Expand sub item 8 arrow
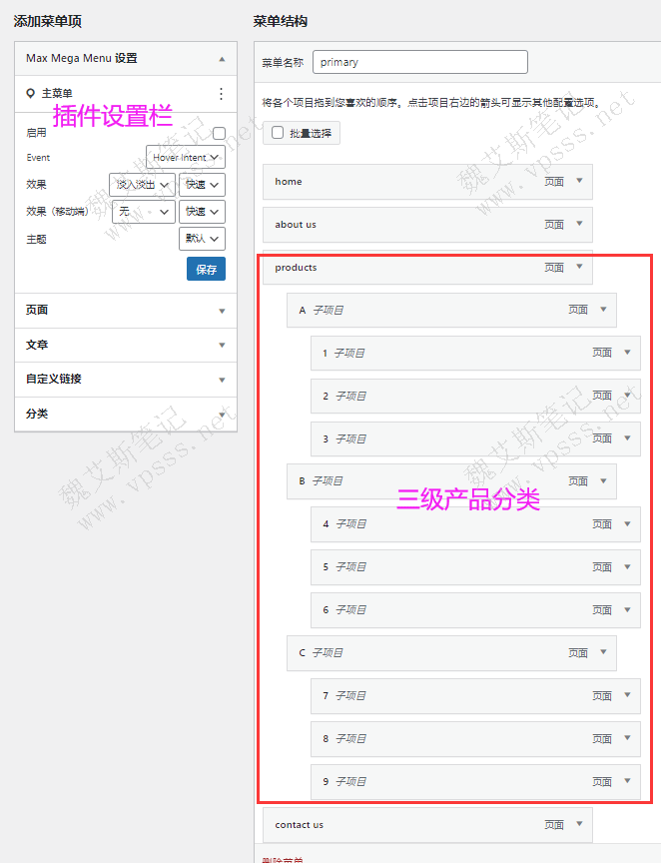The image size is (661, 863). (x=627, y=738)
